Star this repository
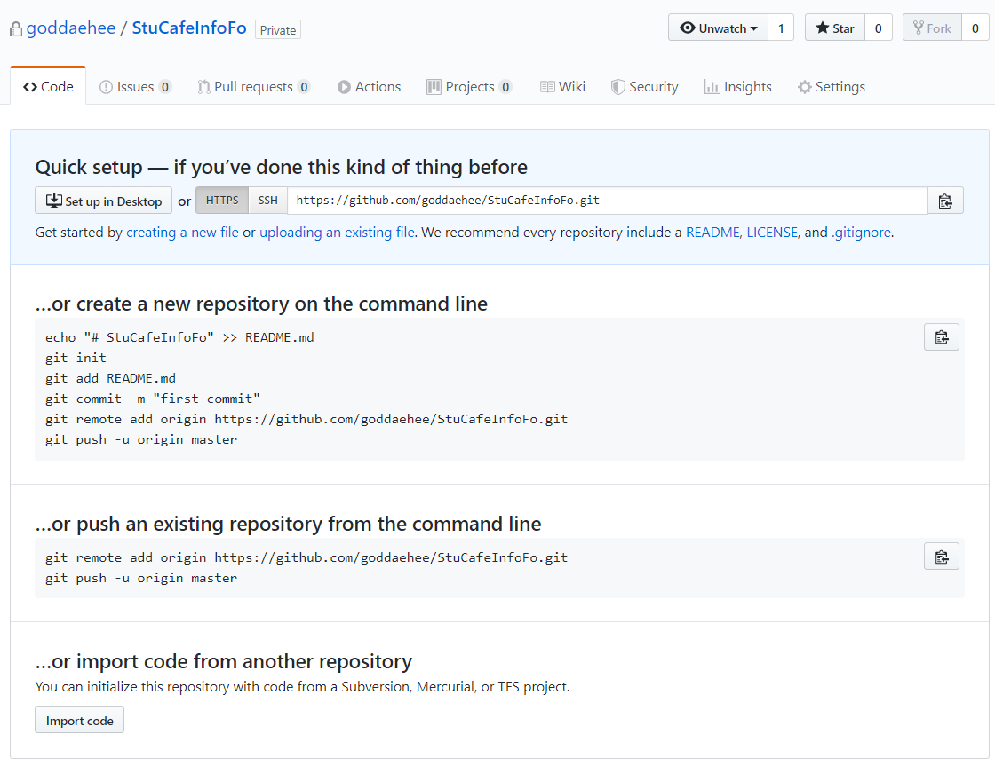Image resolution: width=995 pixels, height=766 pixels. 835,28
